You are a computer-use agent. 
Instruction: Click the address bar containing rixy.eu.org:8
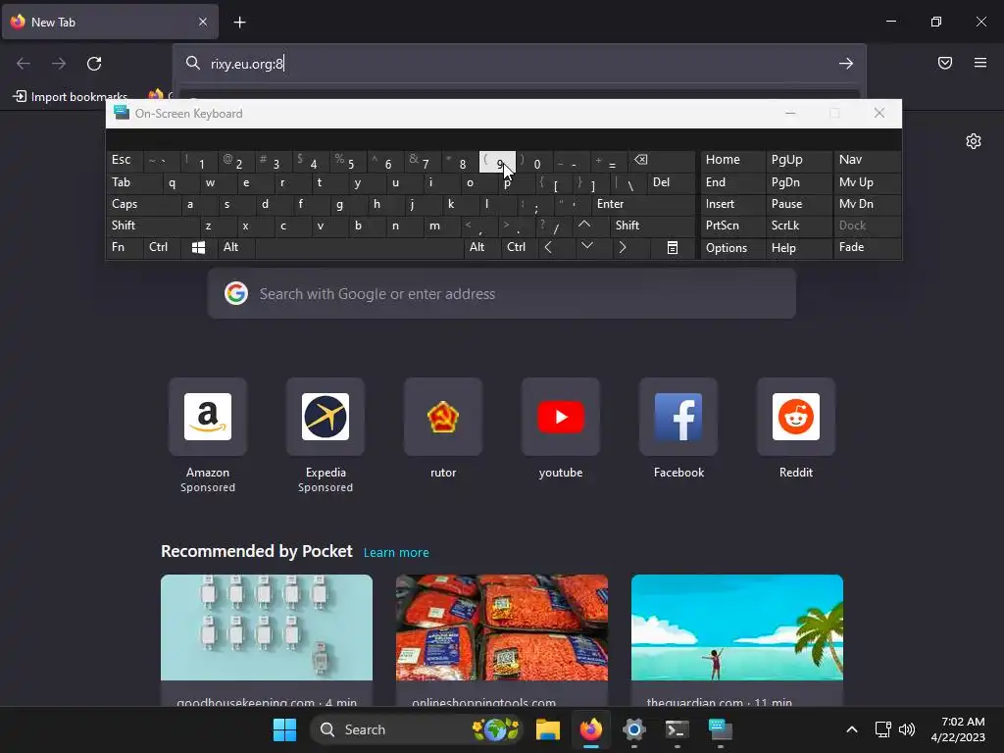click(519, 64)
